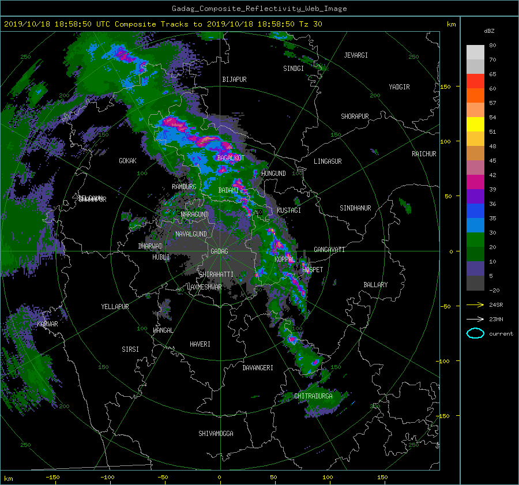This screenshot has height=485, width=519.
Task: Click the SHIRAHATTI city label
Action: pyautogui.click(x=216, y=275)
